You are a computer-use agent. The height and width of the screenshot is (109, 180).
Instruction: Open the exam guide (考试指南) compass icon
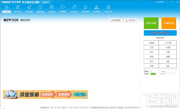(52, 7)
